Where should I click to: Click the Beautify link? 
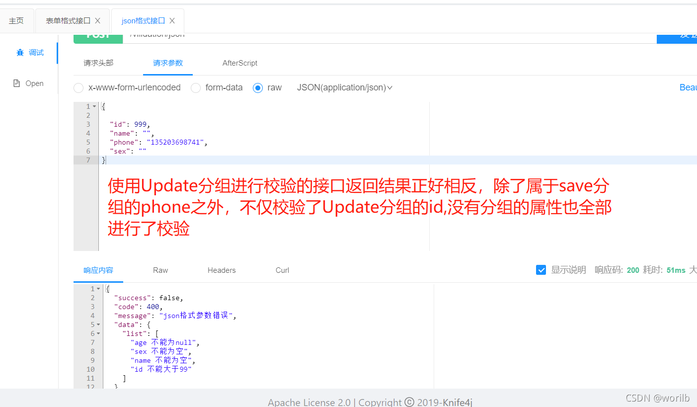point(688,87)
